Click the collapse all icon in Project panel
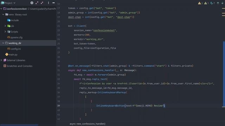 pyautogui.click(x=42, y=3)
